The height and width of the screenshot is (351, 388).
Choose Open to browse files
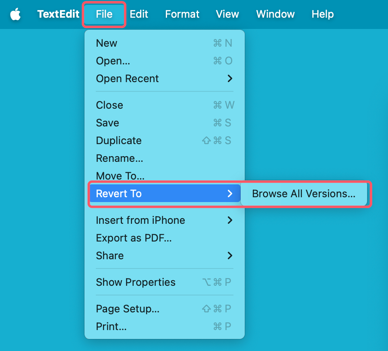click(113, 61)
